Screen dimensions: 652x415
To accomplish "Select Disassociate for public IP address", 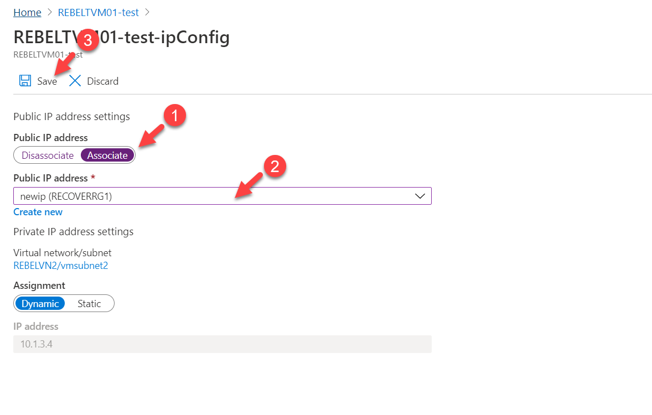I will (48, 155).
